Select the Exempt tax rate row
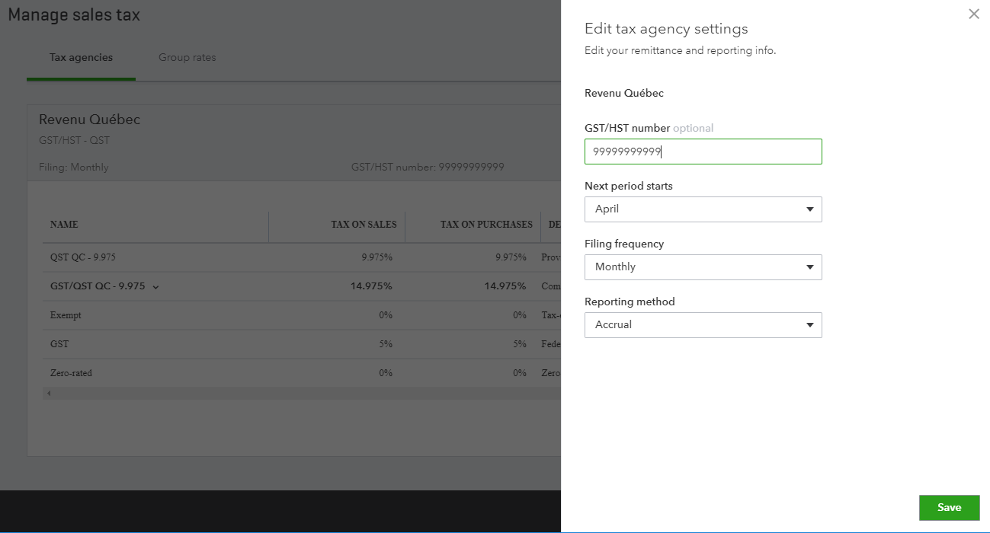Viewport: 990px width, 533px height. click(x=66, y=315)
